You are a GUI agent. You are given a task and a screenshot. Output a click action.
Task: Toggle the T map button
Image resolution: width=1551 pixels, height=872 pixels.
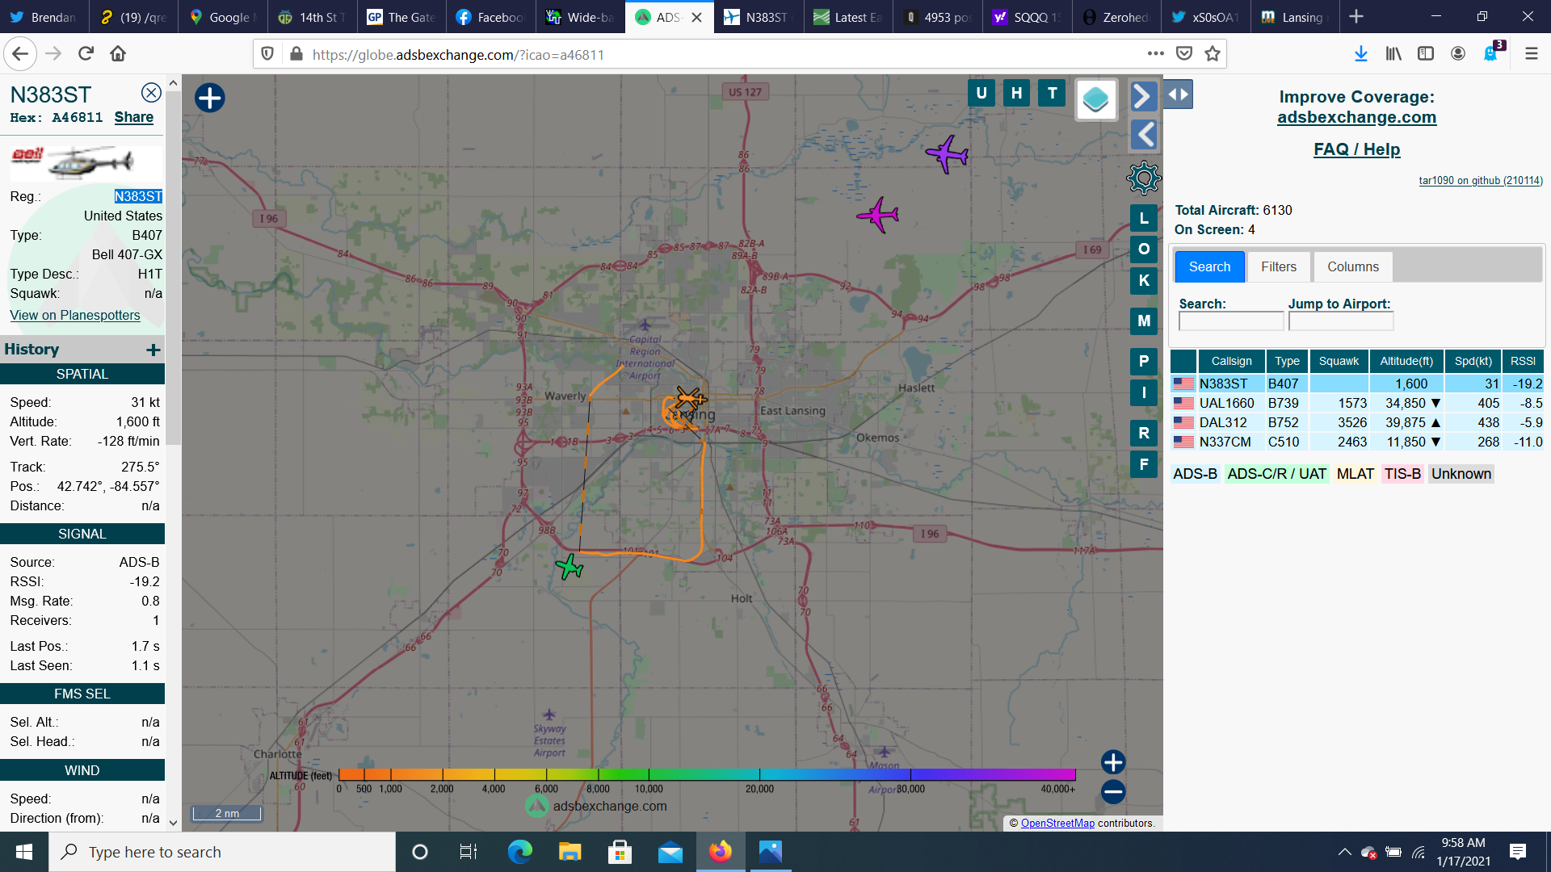[x=1052, y=93]
